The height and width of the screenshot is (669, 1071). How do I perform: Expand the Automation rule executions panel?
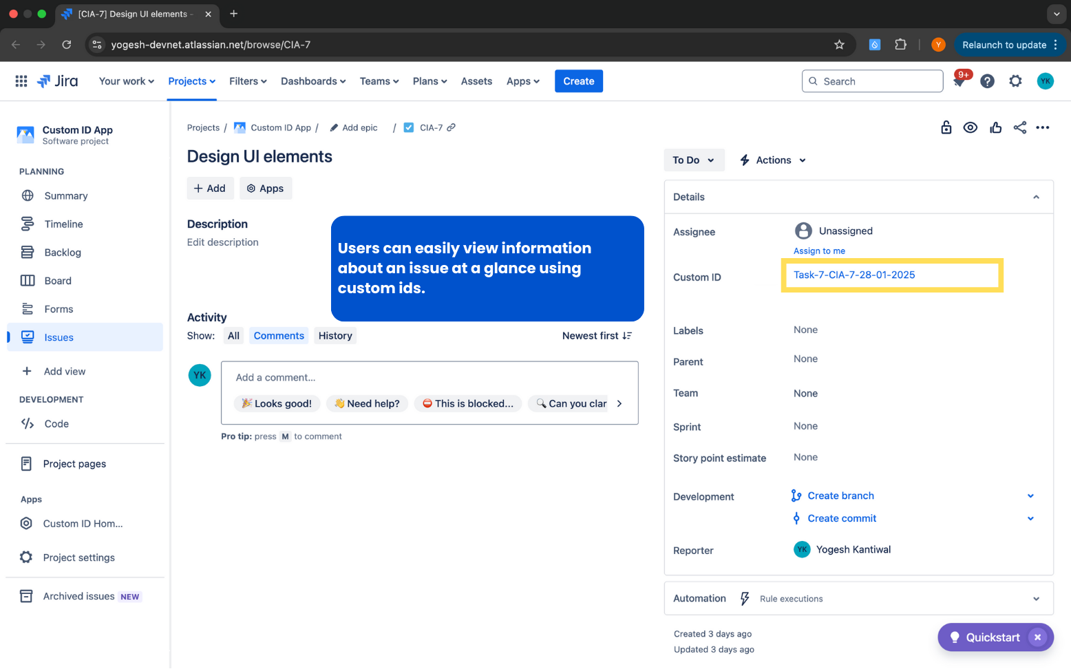pyautogui.click(x=1036, y=599)
